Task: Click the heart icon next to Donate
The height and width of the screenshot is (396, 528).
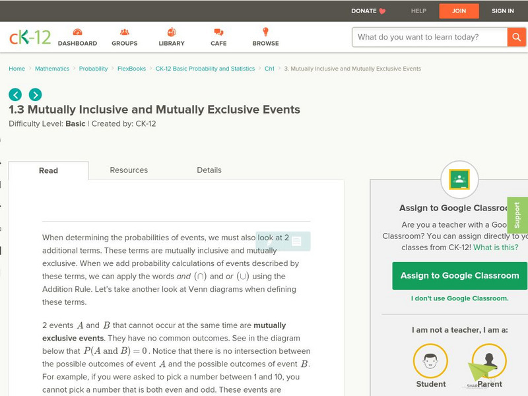Action: [x=380, y=11]
